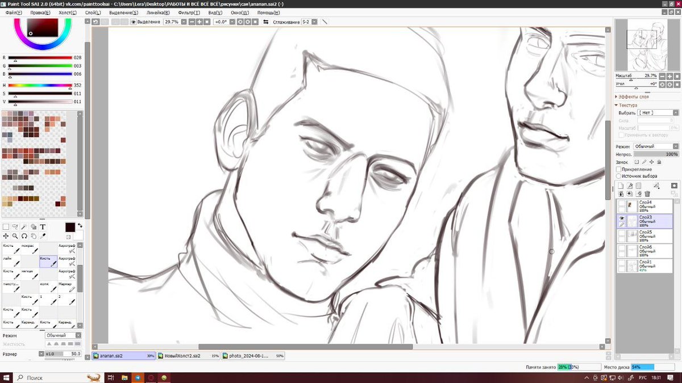Select the lasso selection tool
Screen dimensions: 682x383
[x=15, y=227]
